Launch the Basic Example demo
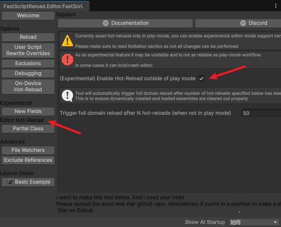Image resolution: width=281 pixels, height=227 pixels. click(x=28, y=182)
